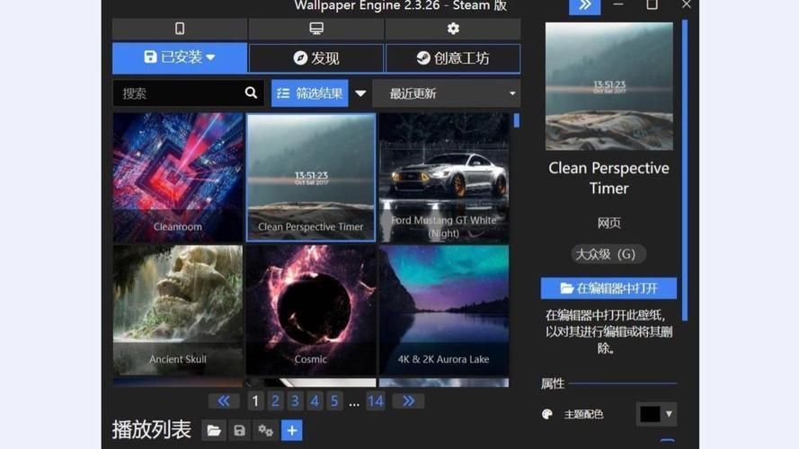Jump to last page 14

376,401
